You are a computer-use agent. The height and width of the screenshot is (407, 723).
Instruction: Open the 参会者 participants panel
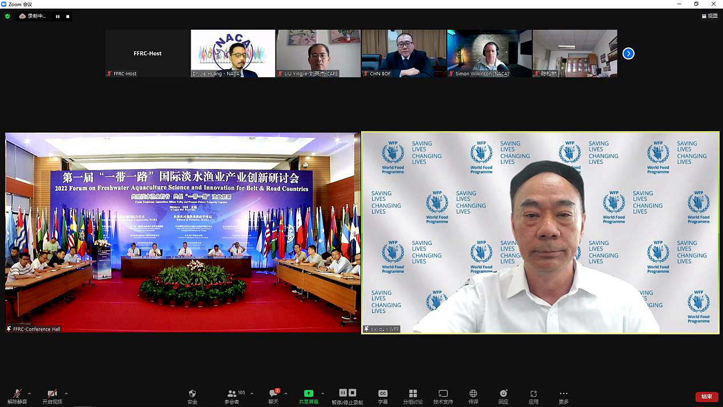(x=232, y=397)
